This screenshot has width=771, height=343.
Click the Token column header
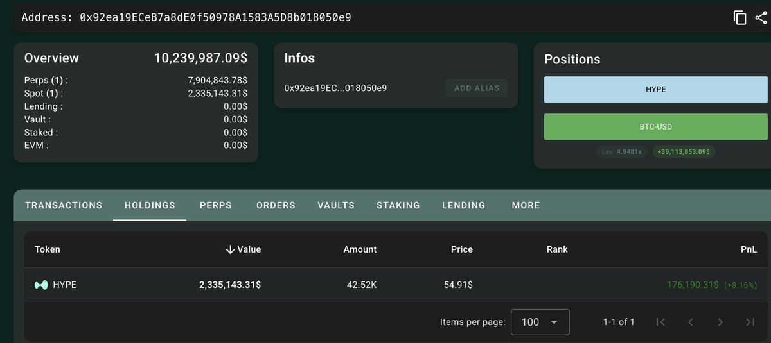coord(48,249)
